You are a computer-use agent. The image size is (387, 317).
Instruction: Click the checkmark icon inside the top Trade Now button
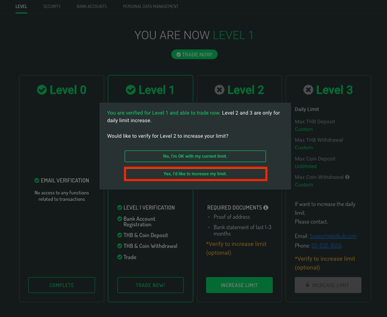point(178,54)
